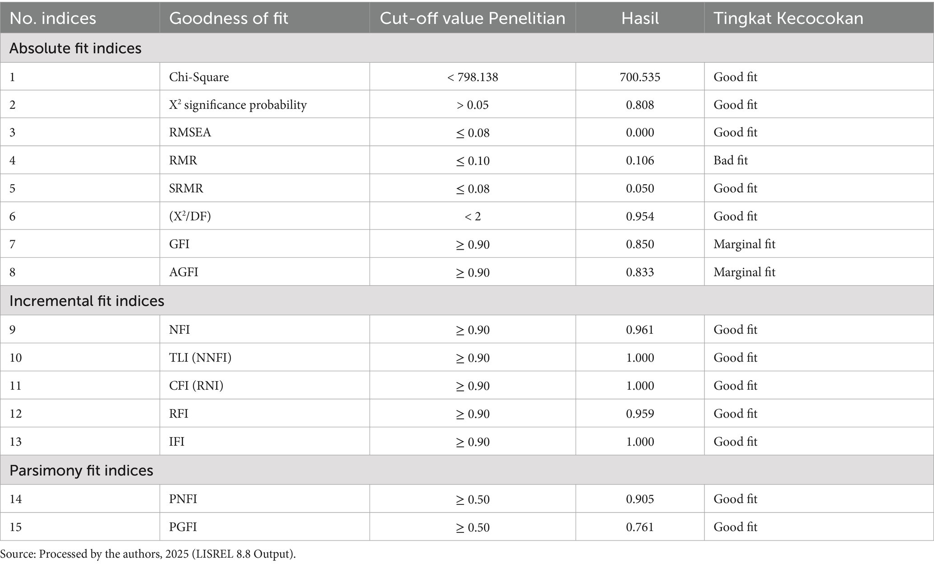Screen dimensions: 934x564
Task: Select the '0.808' result value
Action: click(640, 105)
